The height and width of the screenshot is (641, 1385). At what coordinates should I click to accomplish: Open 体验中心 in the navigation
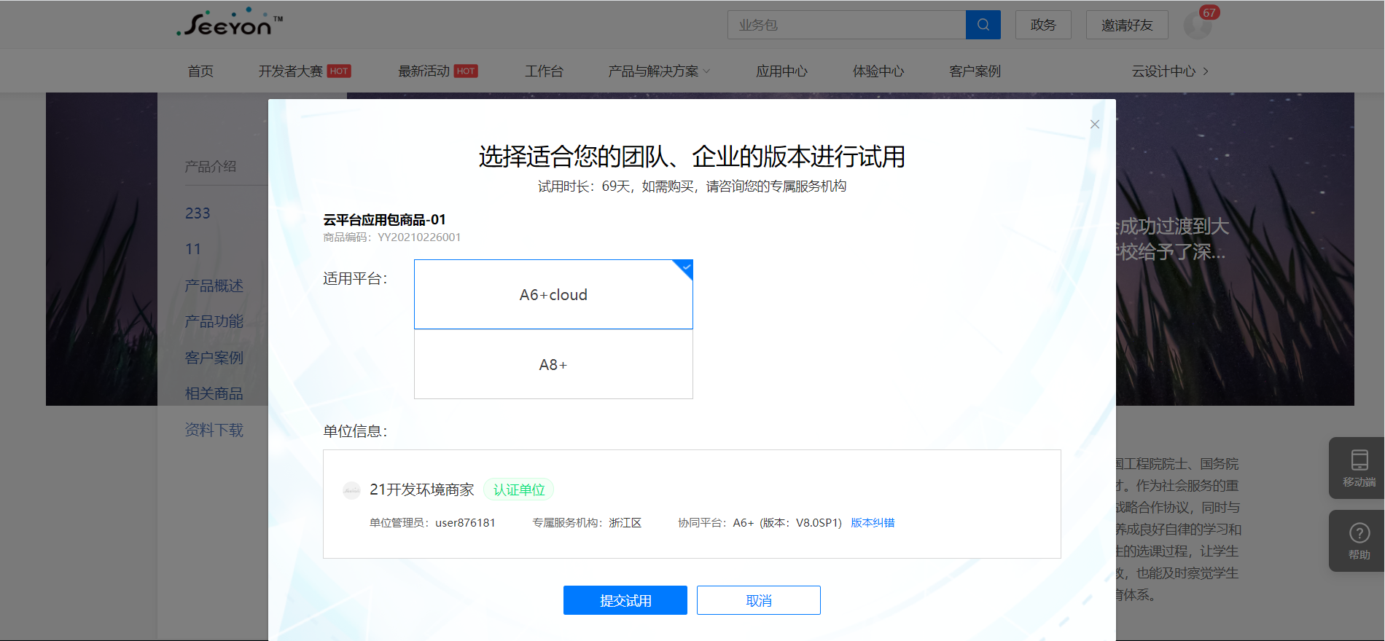(x=878, y=71)
